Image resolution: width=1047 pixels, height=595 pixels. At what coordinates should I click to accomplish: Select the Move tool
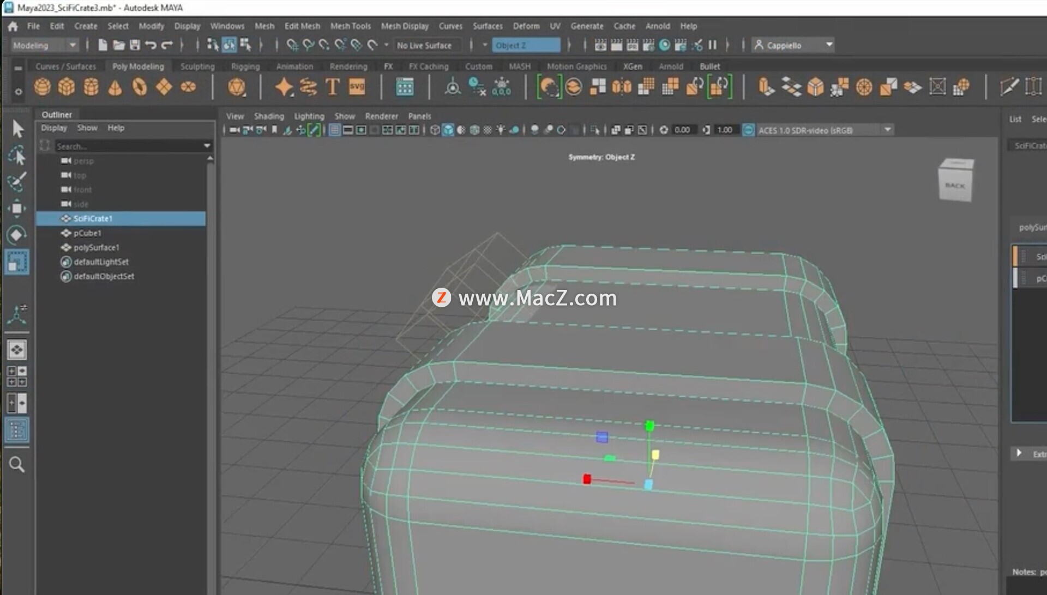click(17, 208)
